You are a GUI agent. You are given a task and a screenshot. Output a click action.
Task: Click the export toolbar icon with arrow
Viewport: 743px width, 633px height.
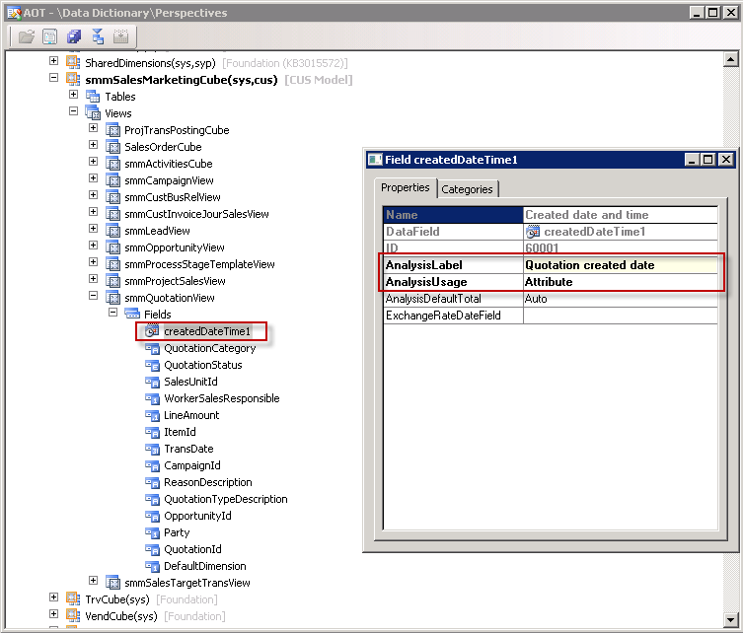point(98,36)
